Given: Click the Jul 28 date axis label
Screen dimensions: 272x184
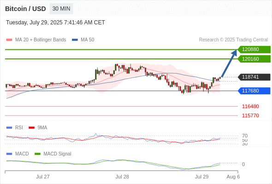Looking at the screenshot, I should [x=122, y=177].
